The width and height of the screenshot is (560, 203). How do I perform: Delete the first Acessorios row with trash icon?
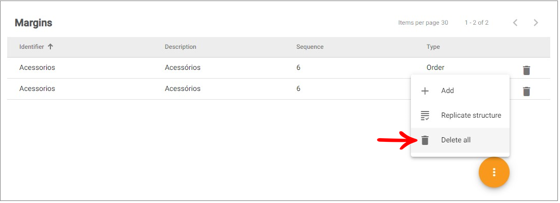pos(526,70)
